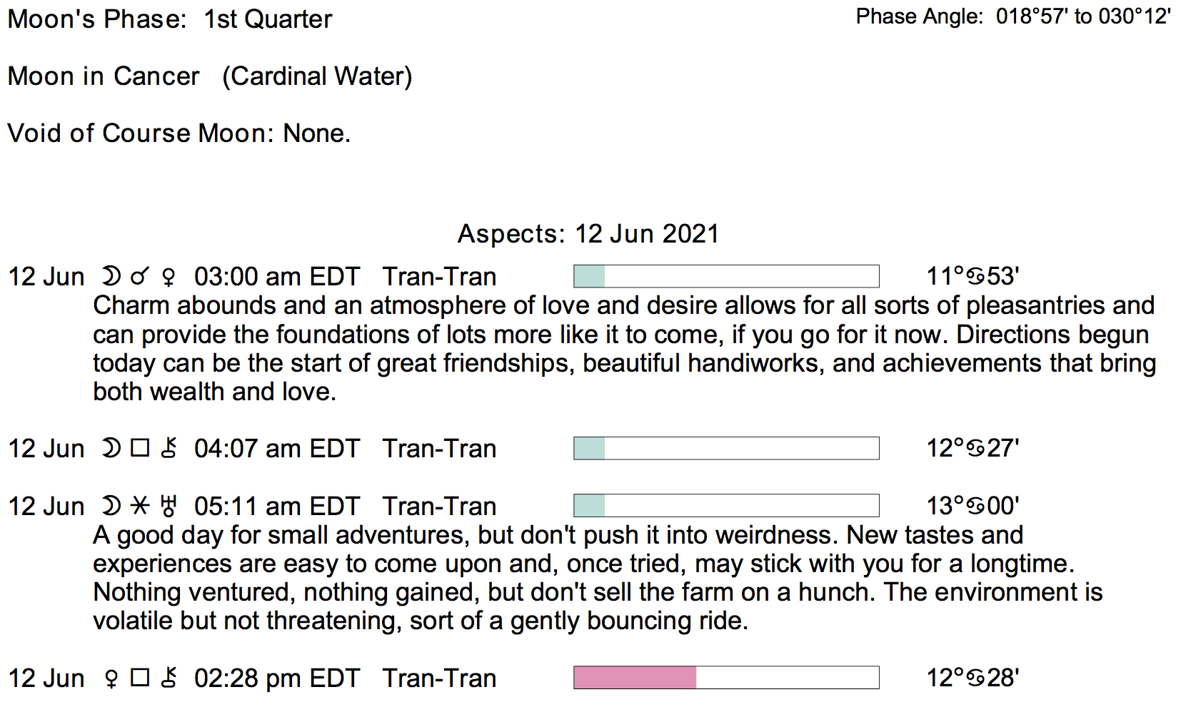
Task: Click the "Aspects: 12 Jun 2021" heading
Action: tap(588, 234)
